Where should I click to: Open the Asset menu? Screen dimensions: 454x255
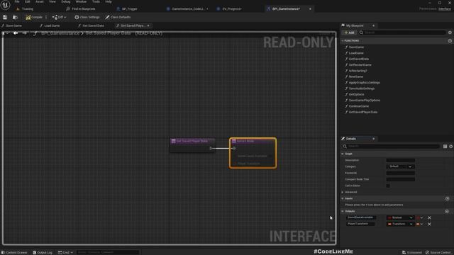(40, 1)
